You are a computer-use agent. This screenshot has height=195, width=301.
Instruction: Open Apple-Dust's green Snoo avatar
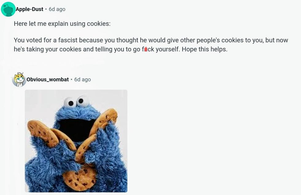tap(8, 9)
